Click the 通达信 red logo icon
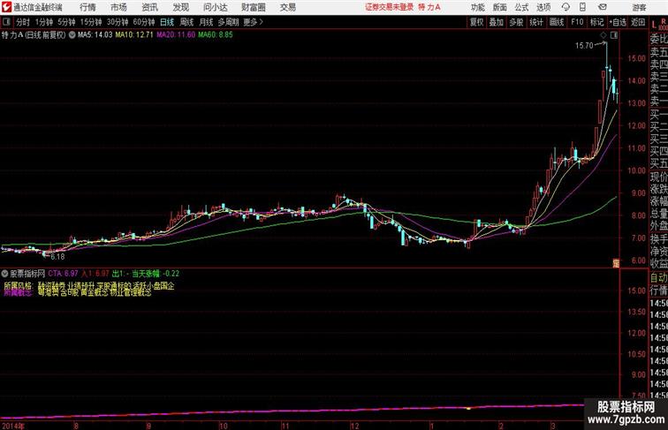This screenshot has width=668, height=430. coord(6,7)
